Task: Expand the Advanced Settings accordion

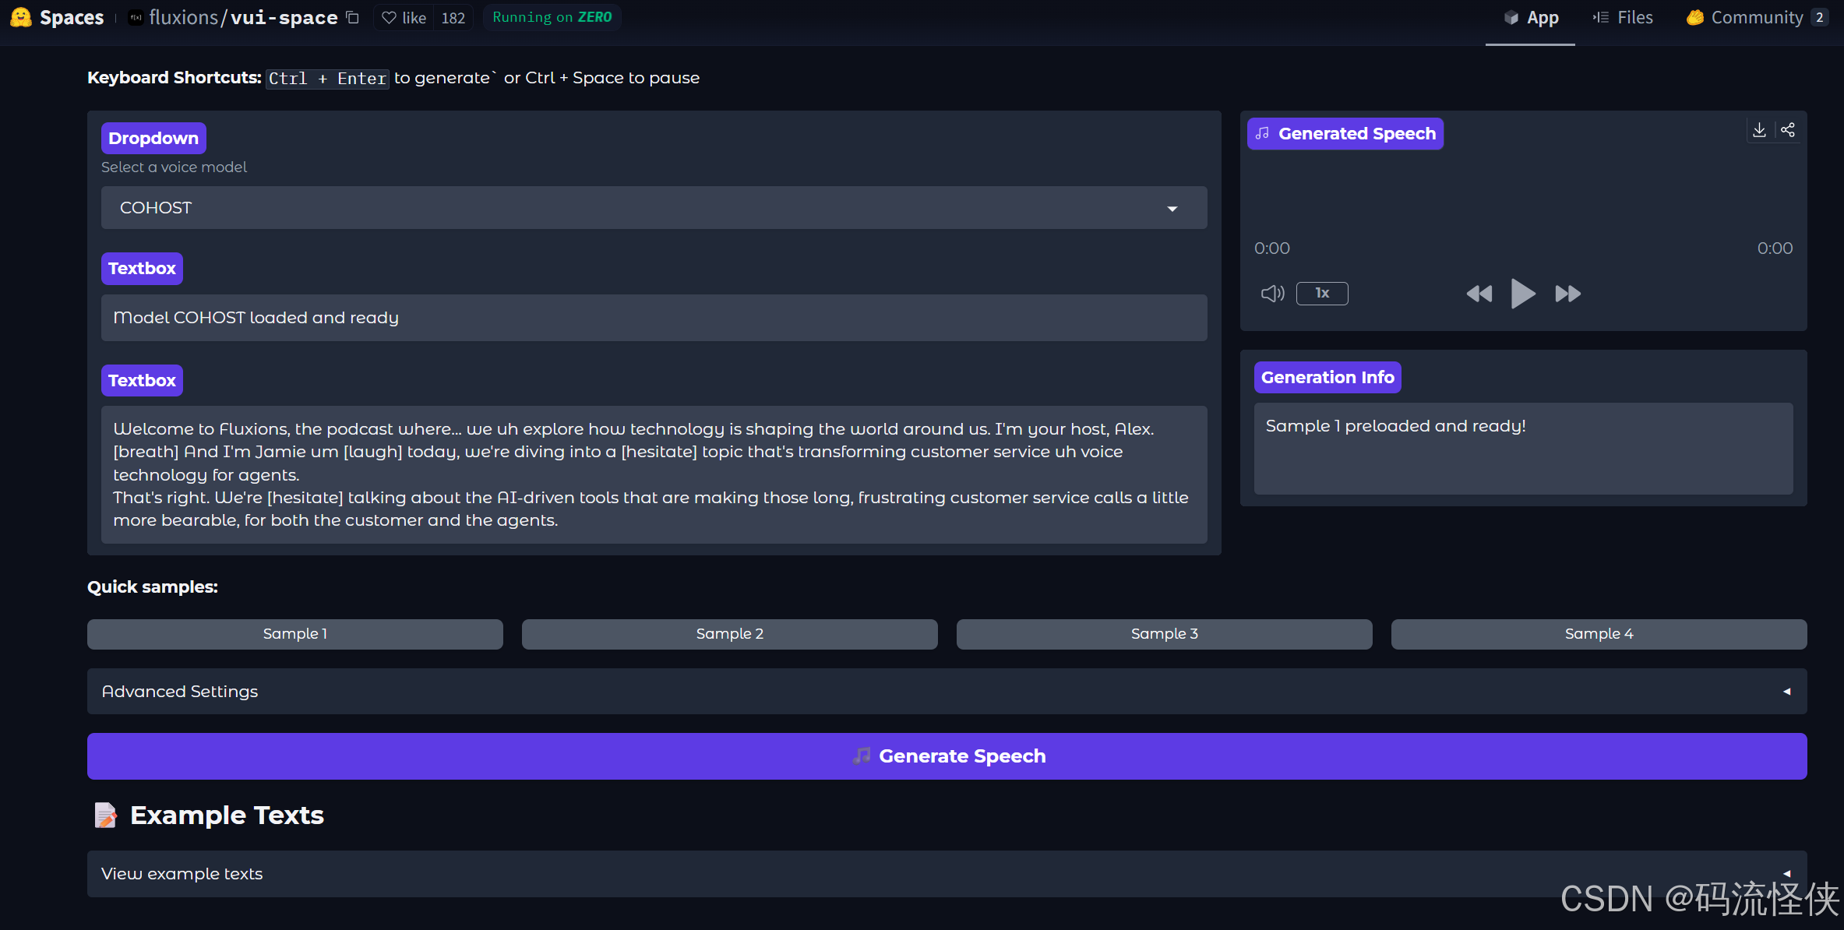Action: click(x=947, y=692)
